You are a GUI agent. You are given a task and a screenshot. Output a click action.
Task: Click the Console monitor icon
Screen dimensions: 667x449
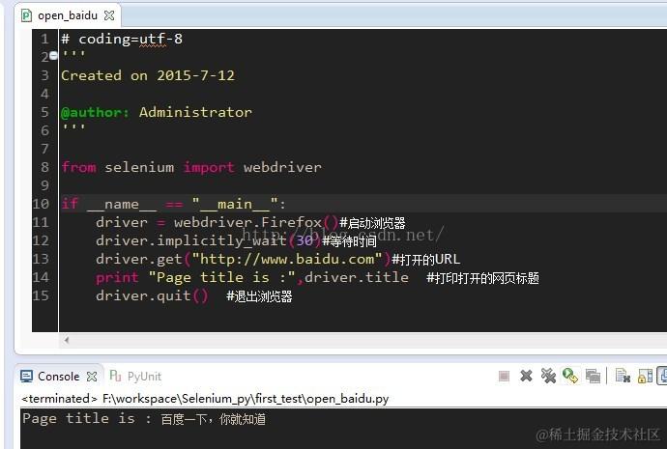[x=26, y=377]
